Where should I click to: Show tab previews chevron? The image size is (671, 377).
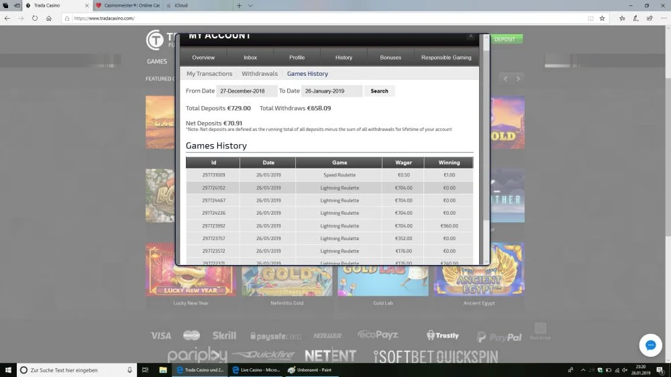point(250,5)
